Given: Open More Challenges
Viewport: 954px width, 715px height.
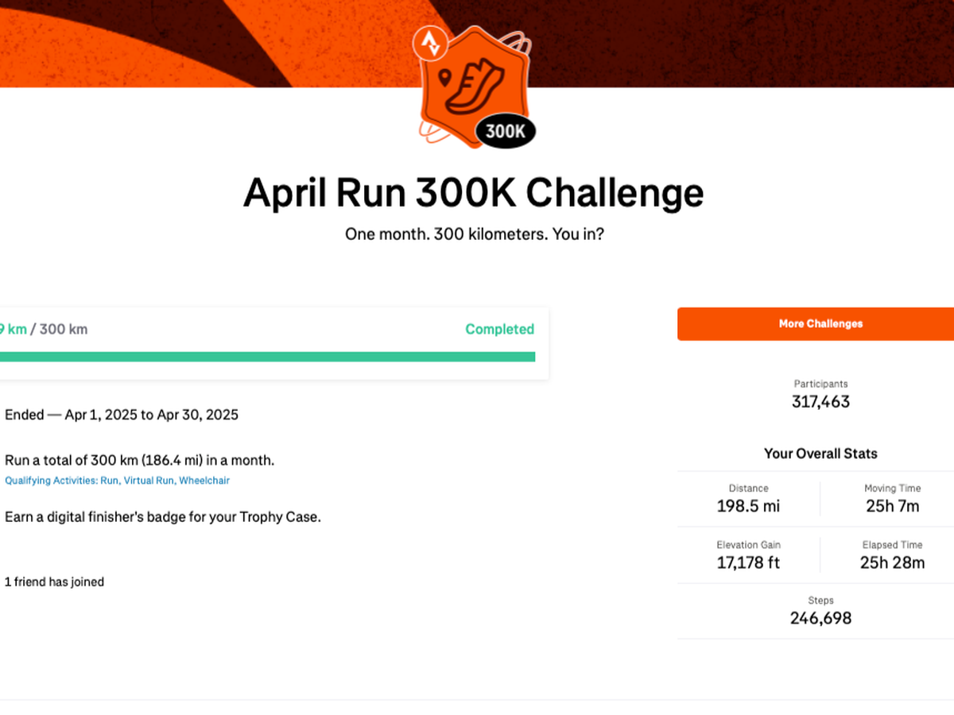Looking at the screenshot, I should pos(820,324).
